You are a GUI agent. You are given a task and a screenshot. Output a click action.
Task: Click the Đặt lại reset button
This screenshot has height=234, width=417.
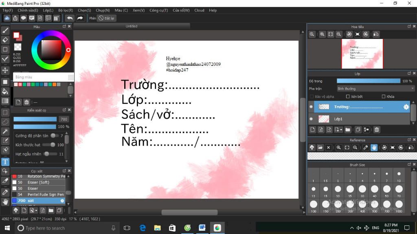click(x=106, y=18)
